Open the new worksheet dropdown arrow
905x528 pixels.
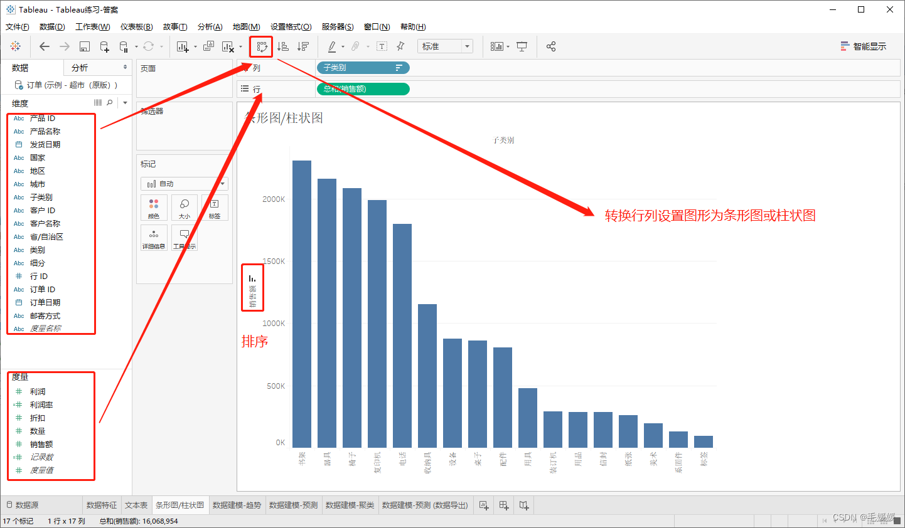195,46
